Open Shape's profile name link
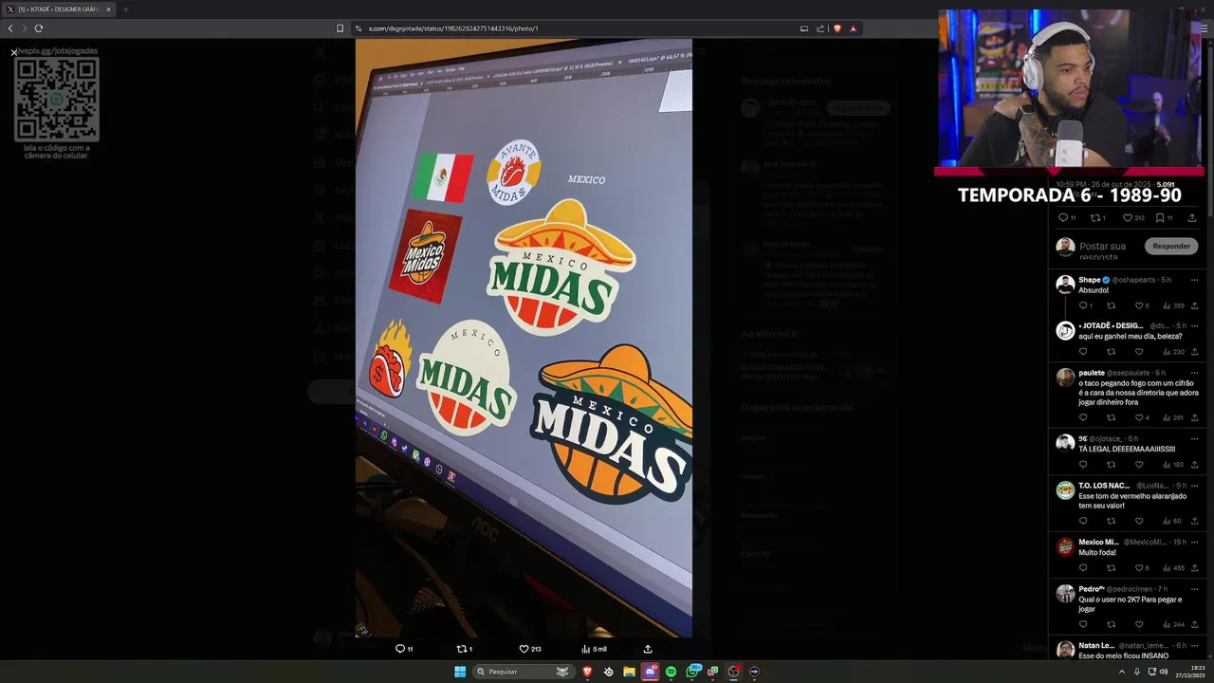 coord(1090,280)
